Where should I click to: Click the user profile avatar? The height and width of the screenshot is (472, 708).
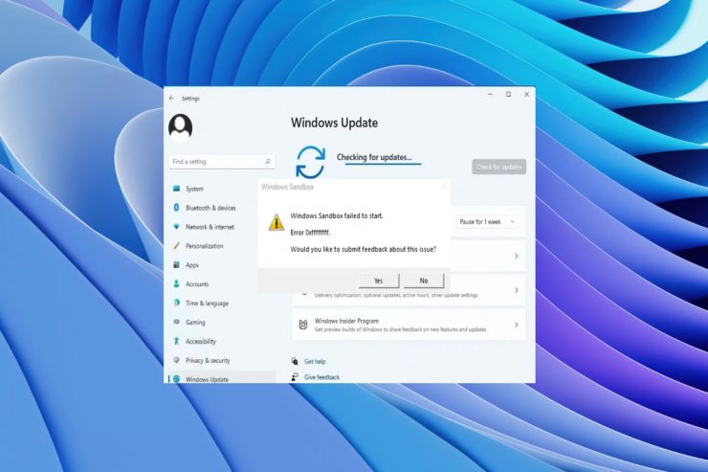180,127
